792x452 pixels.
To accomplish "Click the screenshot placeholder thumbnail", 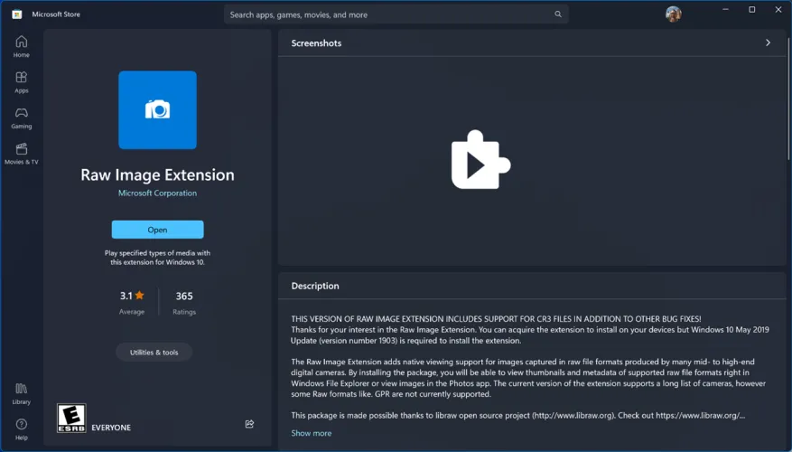I will point(480,161).
